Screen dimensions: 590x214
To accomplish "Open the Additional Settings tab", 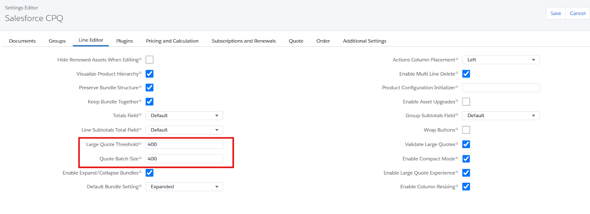I will click(x=365, y=41).
